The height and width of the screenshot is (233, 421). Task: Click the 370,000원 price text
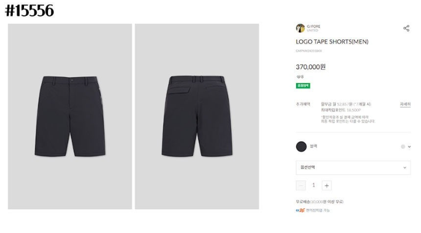coord(311,67)
